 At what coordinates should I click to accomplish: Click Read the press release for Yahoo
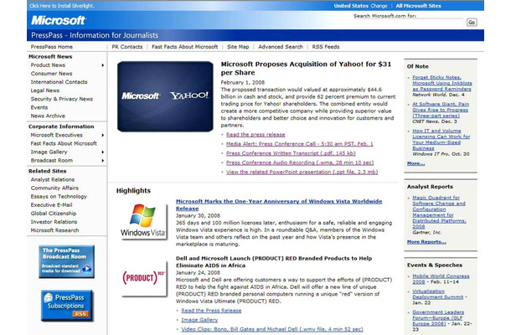pos(255,135)
